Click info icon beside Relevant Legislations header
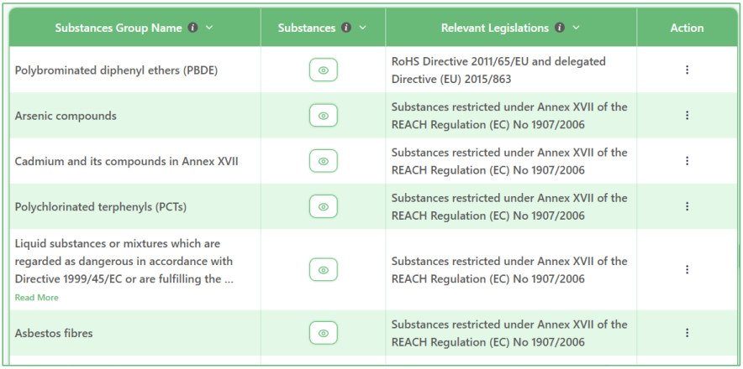The height and width of the screenshot is (369, 743). (560, 28)
